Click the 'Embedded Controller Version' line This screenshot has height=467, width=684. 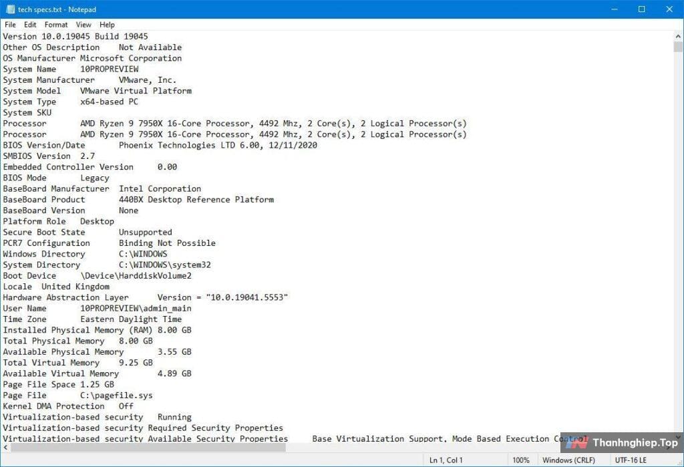90,167
